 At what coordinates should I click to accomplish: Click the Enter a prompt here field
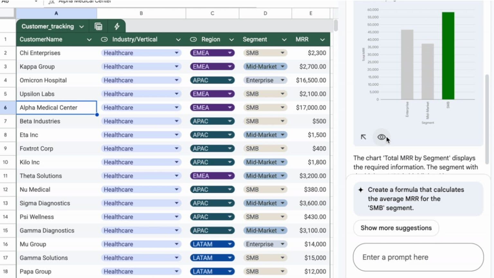point(417,257)
